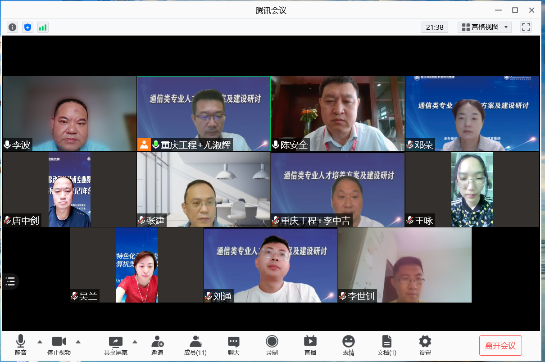Stop camera with 停止视频 button

pos(59,345)
